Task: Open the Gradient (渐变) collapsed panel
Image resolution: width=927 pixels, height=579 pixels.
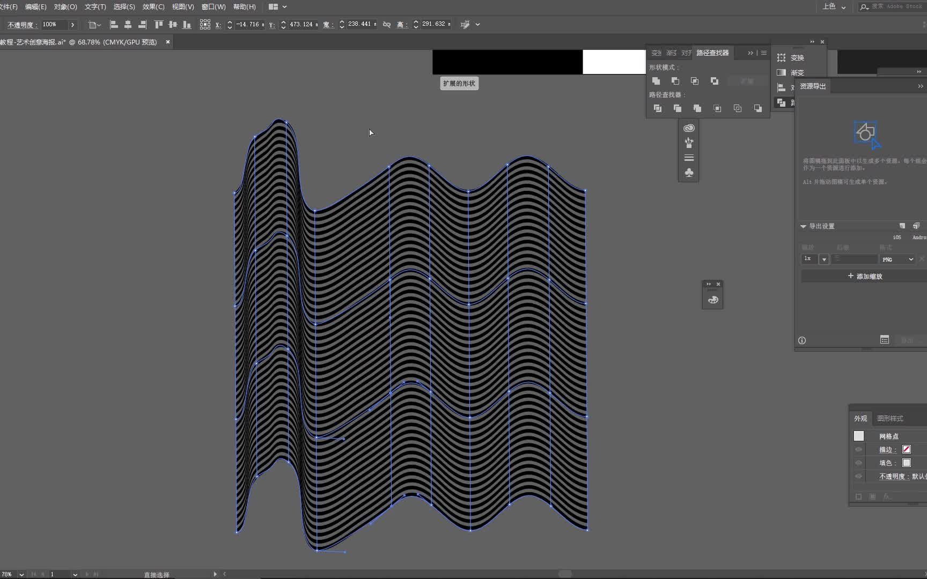Action: pos(791,72)
